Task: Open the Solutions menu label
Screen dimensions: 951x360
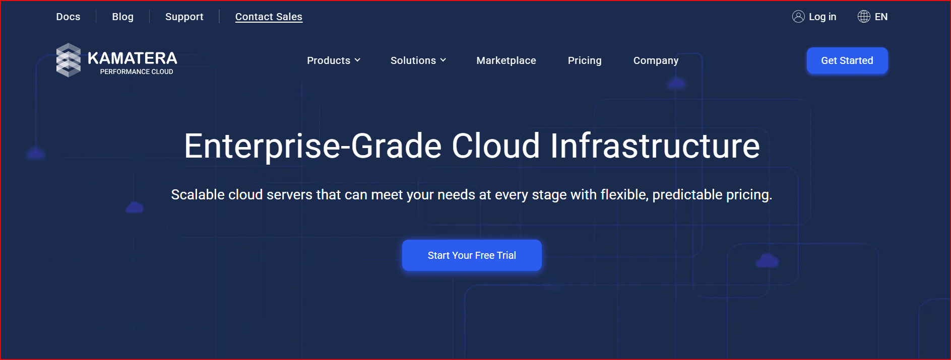Action: click(413, 60)
